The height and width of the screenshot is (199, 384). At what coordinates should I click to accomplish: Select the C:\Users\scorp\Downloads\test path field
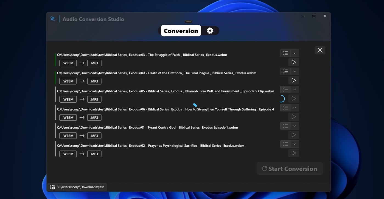81,187
